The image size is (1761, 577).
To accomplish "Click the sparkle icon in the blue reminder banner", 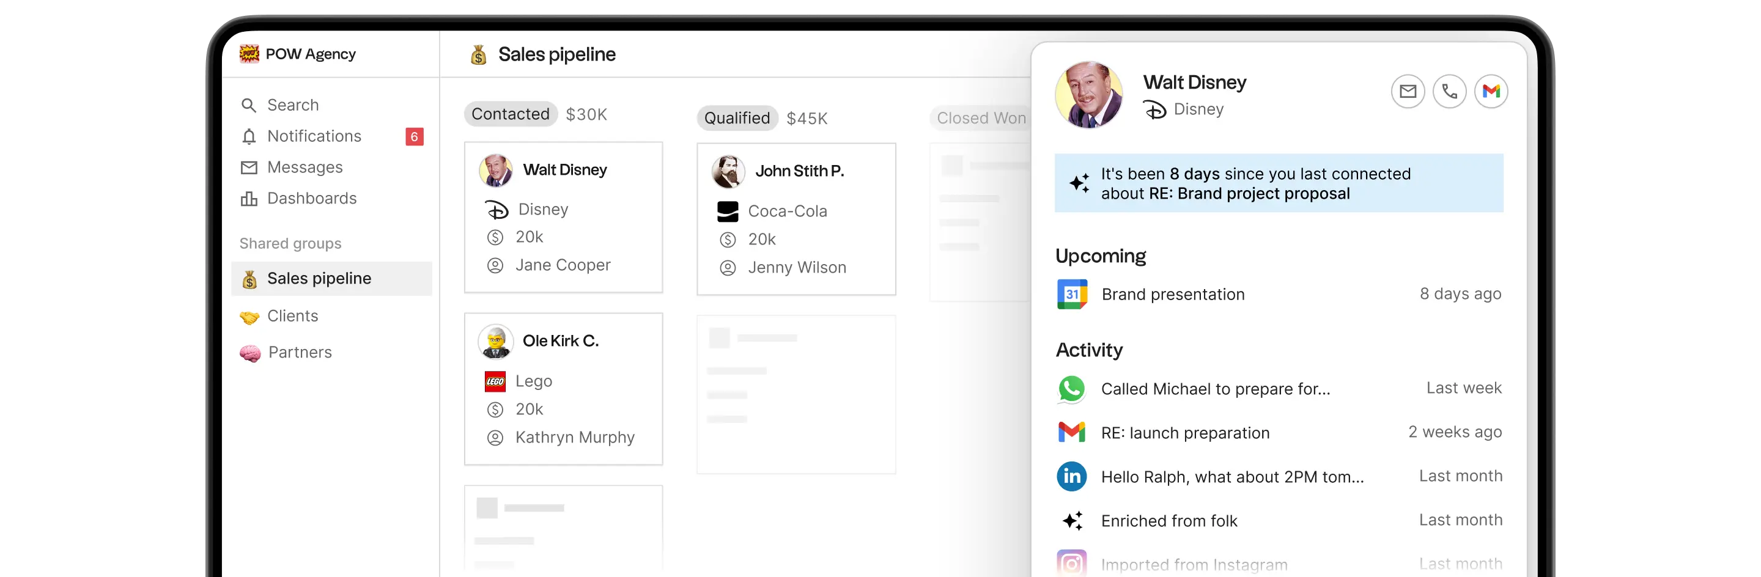I will (1080, 183).
